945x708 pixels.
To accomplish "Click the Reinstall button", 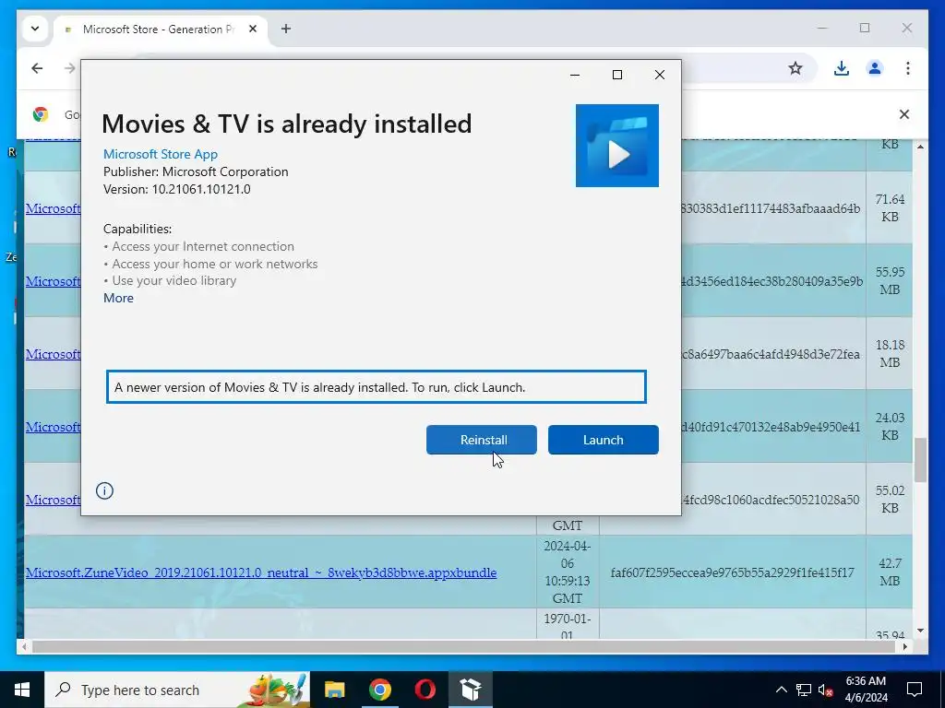I will 481,440.
